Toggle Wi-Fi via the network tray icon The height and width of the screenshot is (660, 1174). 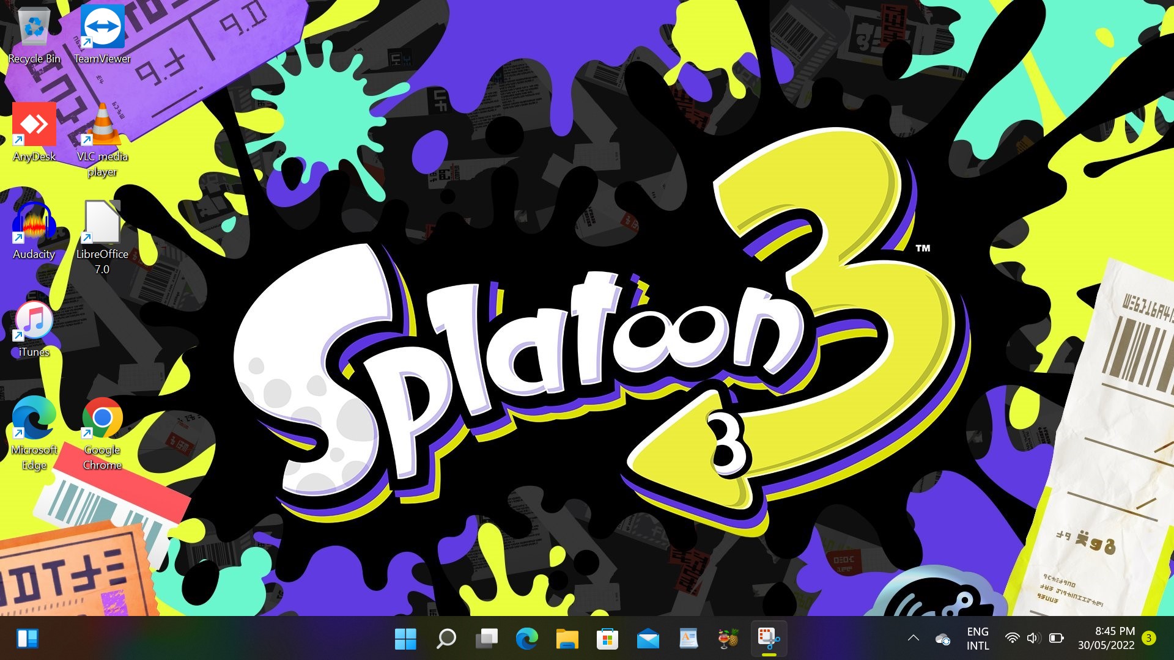pos(1013,637)
